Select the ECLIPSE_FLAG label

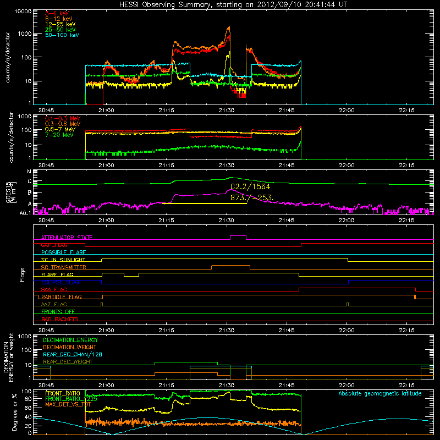(60, 282)
